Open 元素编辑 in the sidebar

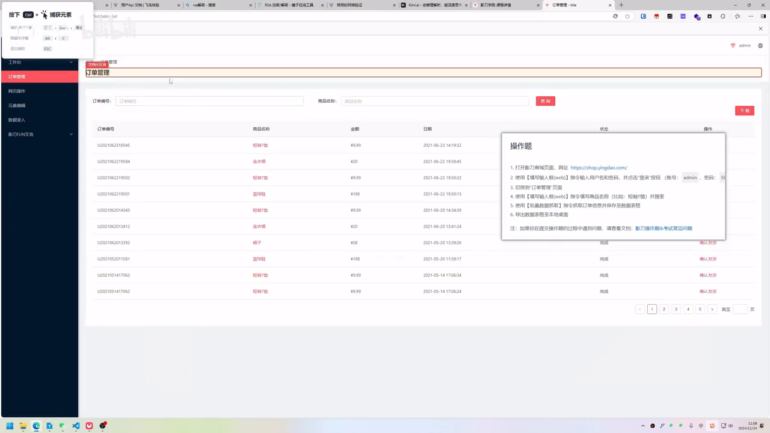coord(39,105)
